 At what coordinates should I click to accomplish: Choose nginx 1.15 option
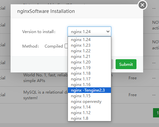click(x=89, y=96)
